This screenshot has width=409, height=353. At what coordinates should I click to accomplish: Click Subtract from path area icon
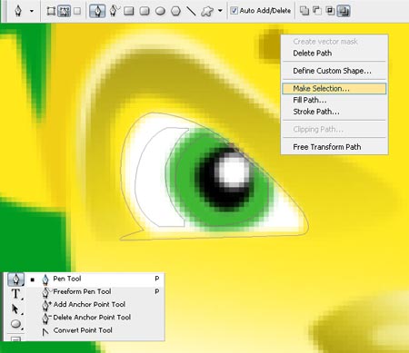(317, 11)
